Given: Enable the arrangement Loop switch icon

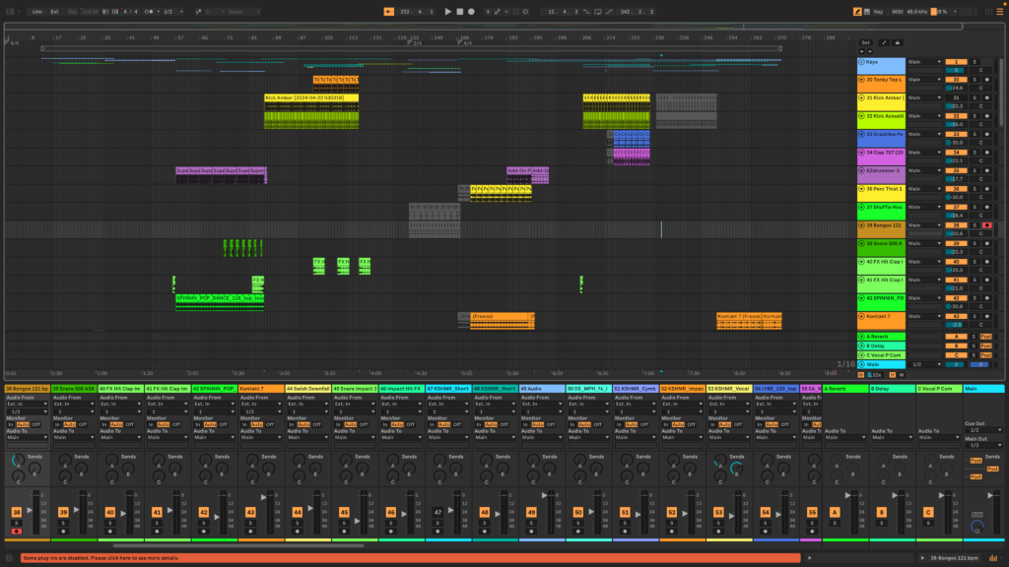Looking at the screenshot, I should pyautogui.click(x=599, y=10).
